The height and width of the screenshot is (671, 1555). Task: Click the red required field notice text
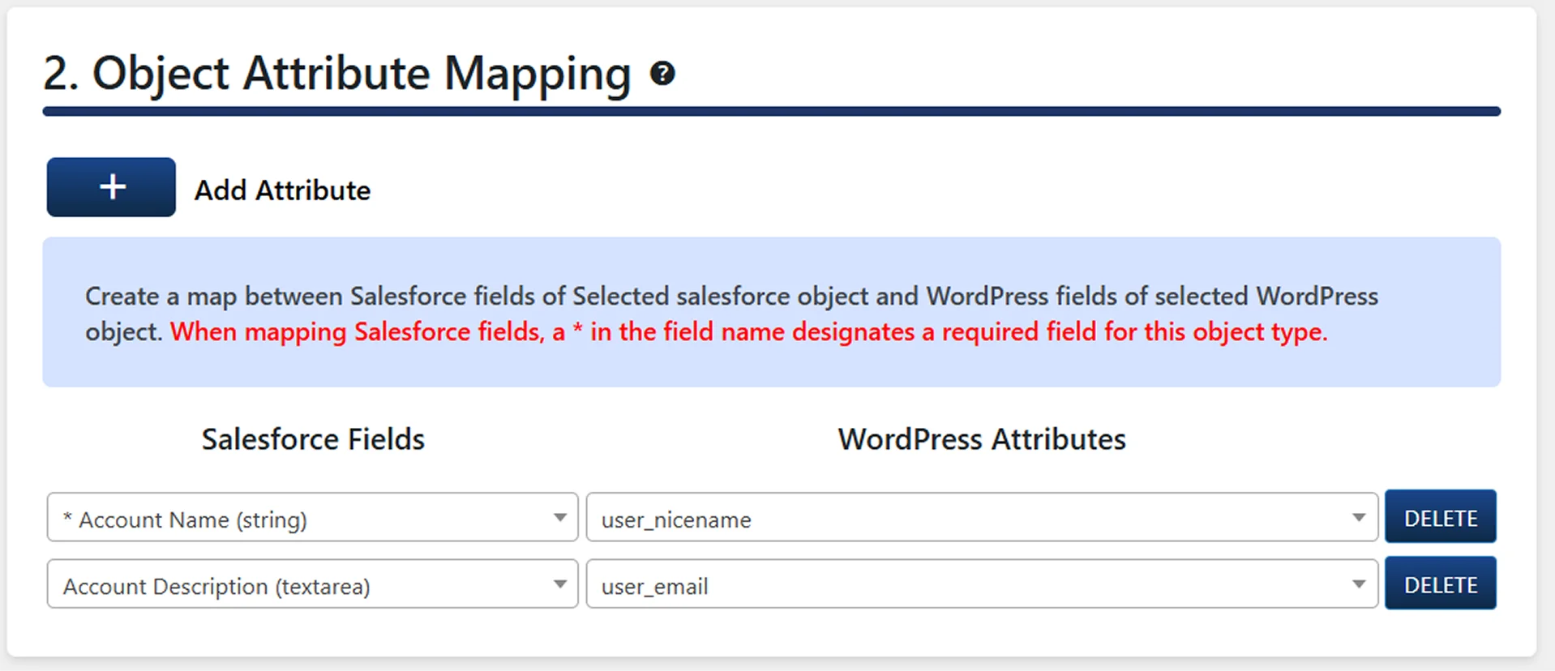pos(748,332)
